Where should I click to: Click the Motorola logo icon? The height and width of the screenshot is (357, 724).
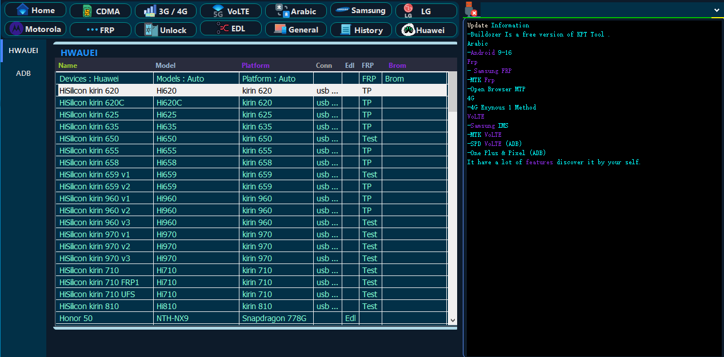tap(17, 29)
